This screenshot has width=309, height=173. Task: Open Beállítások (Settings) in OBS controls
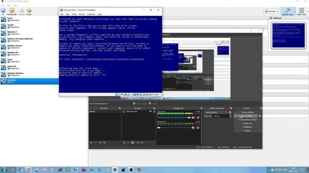pyautogui.click(x=248, y=127)
